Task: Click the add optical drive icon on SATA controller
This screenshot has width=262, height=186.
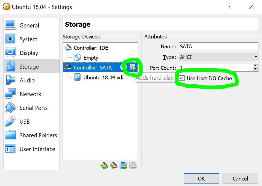Action: pyautogui.click(x=123, y=67)
